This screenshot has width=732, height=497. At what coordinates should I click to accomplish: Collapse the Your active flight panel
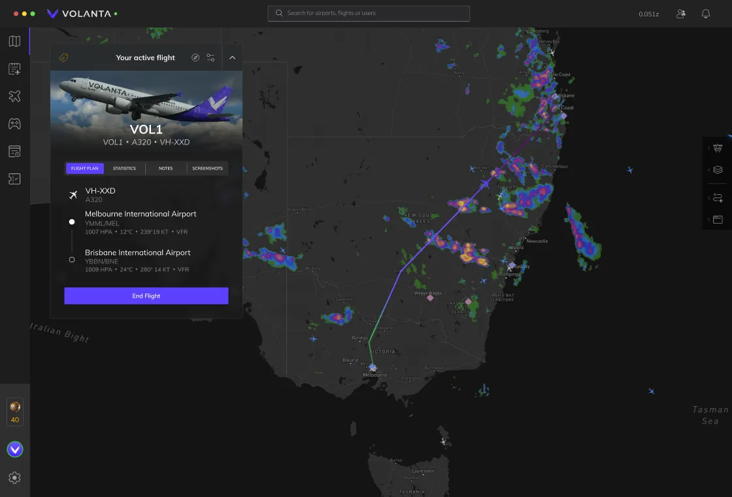coord(232,58)
